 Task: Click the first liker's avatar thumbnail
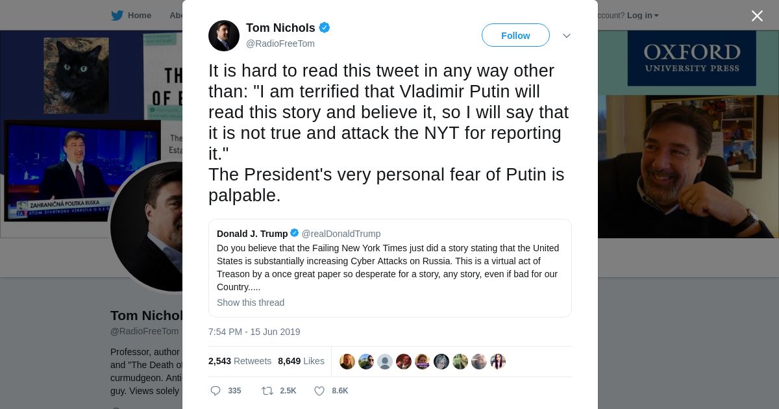click(347, 362)
